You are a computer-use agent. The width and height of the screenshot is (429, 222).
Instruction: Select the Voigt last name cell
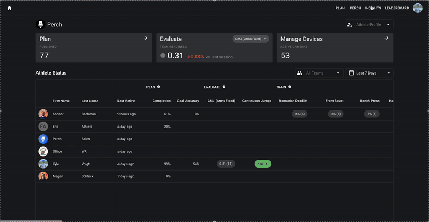pyautogui.click(x=85, y=164)
